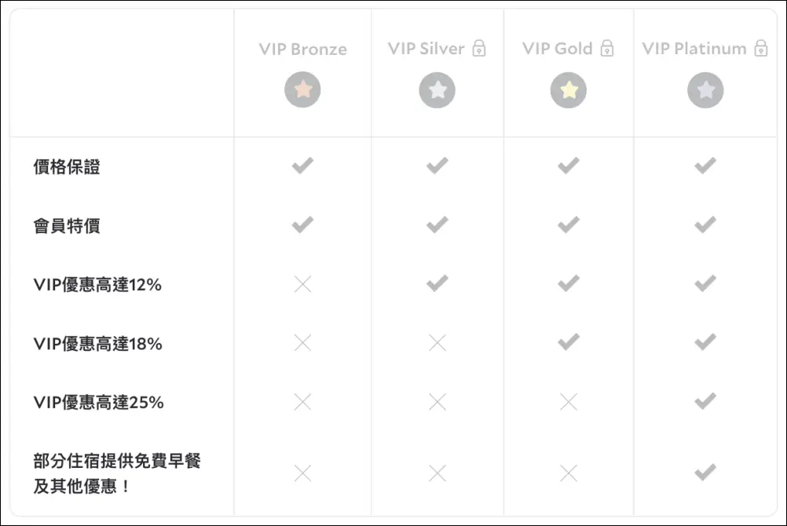Click the lock icon beside VIP Gold

[x=606, y=49]
